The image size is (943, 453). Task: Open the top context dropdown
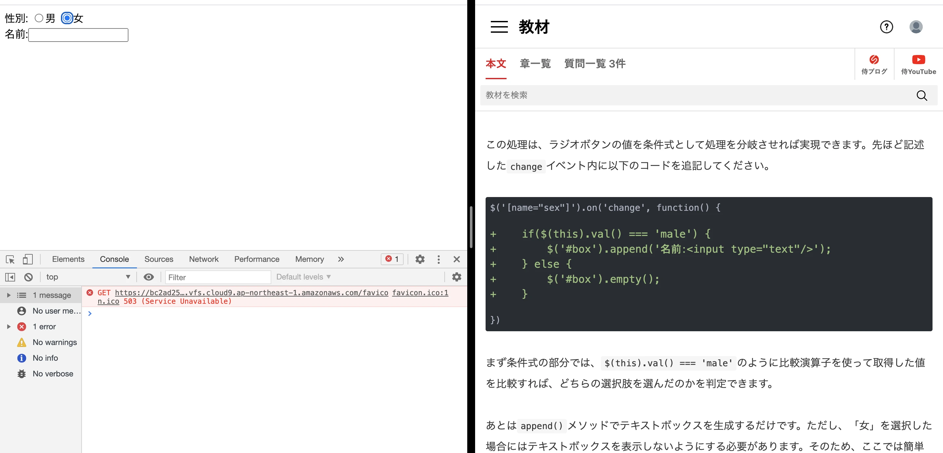pos(88,277)
